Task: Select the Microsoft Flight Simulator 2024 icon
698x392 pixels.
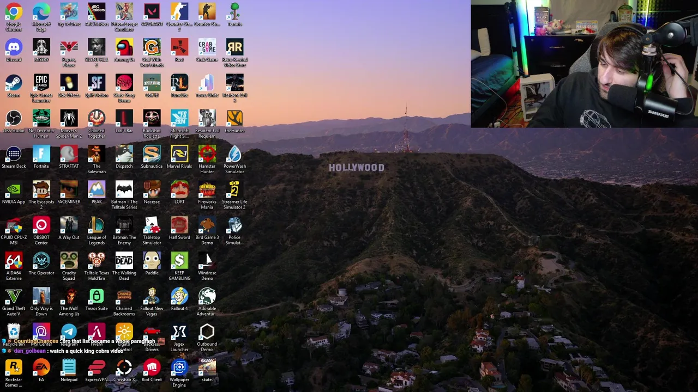Action: click(x=179, y=118)
